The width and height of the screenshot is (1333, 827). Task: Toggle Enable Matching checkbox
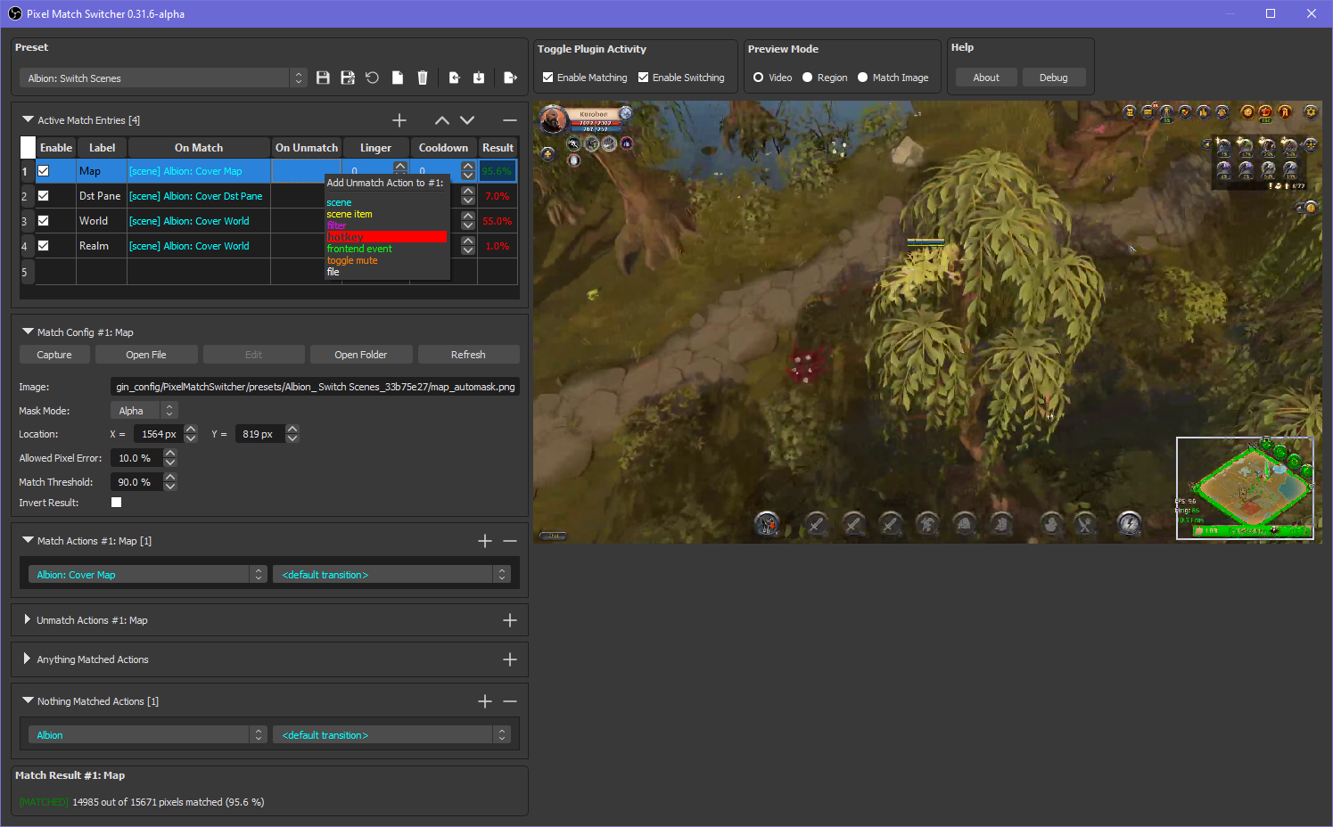click(548, 78)
